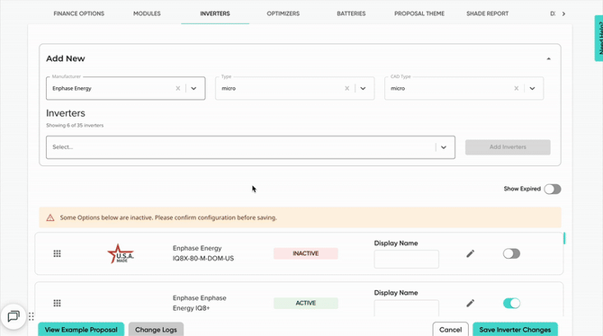Click the 'Showing 6 of 35 inverters' text
The width and height of the screenshot is (603, 336).
point(75,125)
